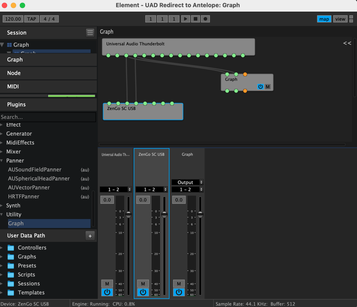Open the ZenGo SC USB channel 1 – 2 dropdown
357x307 pixels.
tap(152, 190)
